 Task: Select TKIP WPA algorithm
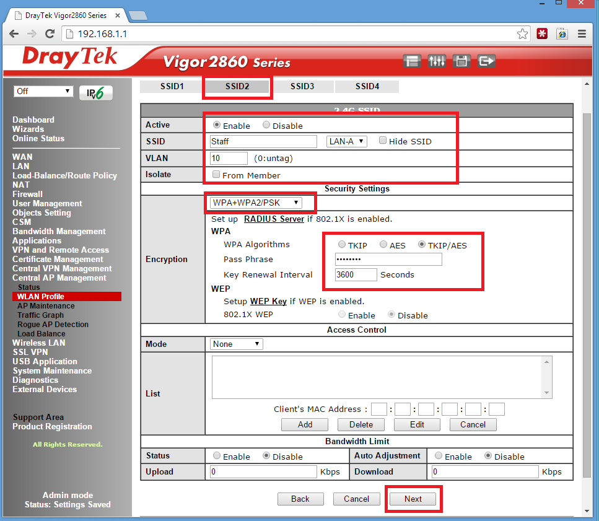coord(342,244)
